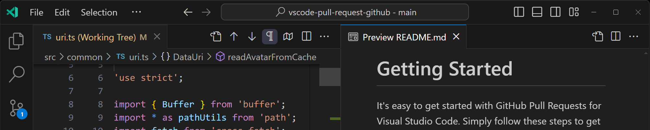Open the File menu

coord(36,12)
